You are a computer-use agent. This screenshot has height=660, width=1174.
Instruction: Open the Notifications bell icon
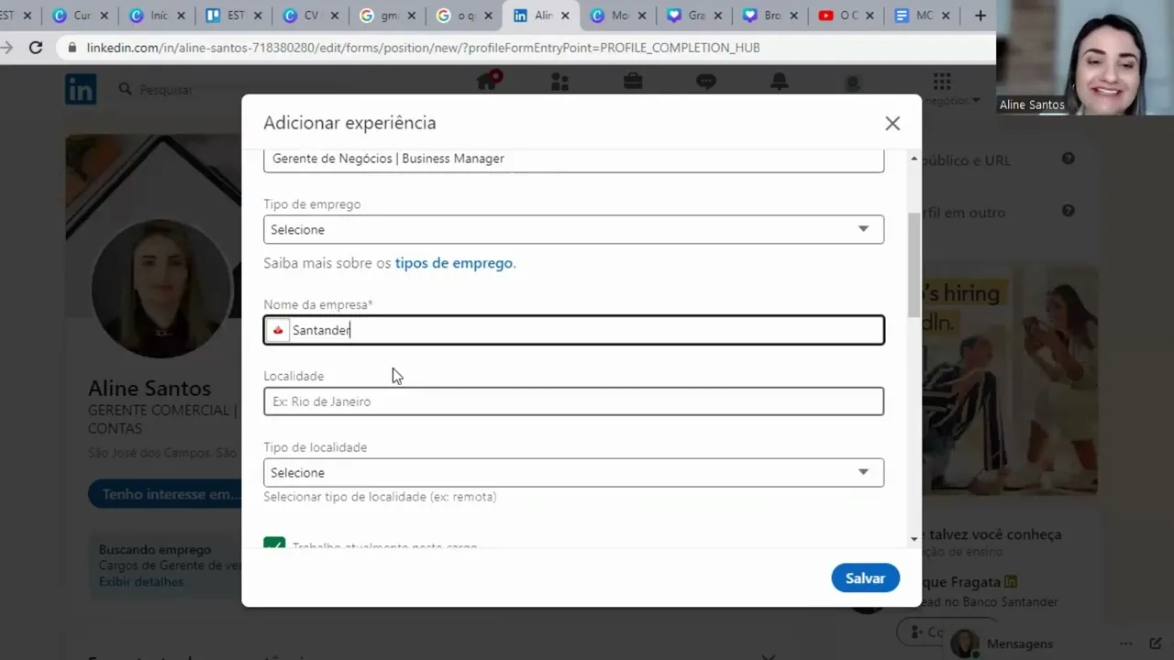(779, 82)
